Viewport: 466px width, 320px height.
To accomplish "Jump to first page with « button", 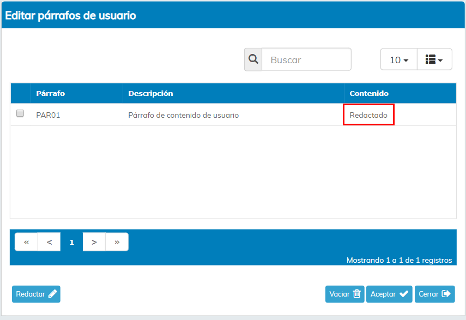I will click(26, 242).
